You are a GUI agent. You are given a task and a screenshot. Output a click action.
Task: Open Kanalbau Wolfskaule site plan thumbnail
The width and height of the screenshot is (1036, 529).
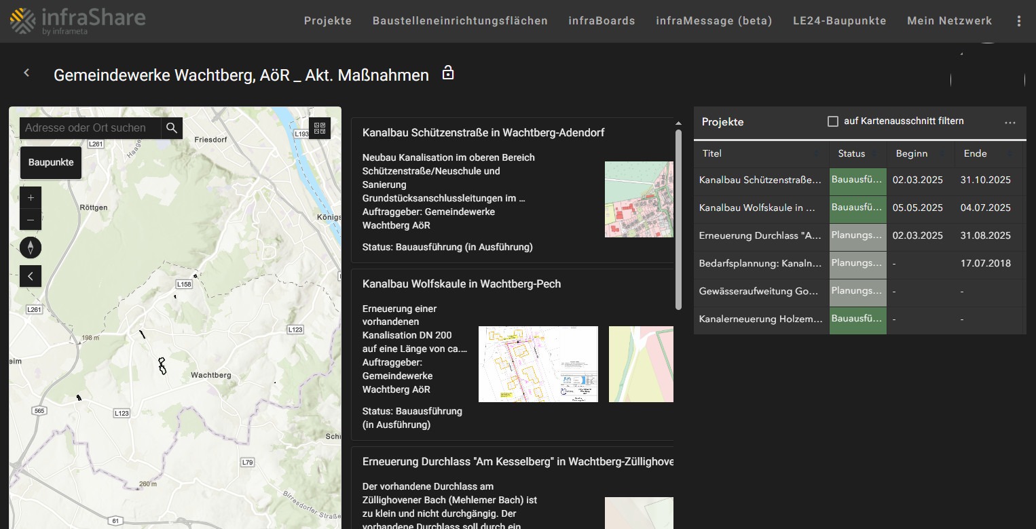coord(538,364)
